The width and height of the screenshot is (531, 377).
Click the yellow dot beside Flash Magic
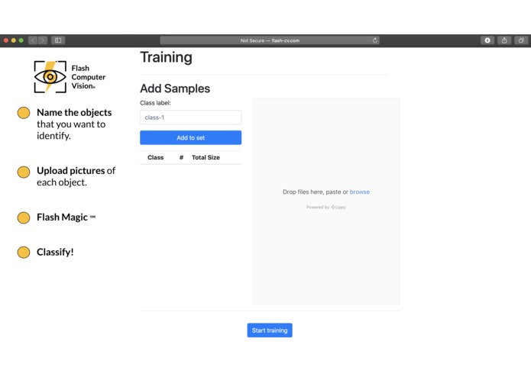[x=24, y=217]
